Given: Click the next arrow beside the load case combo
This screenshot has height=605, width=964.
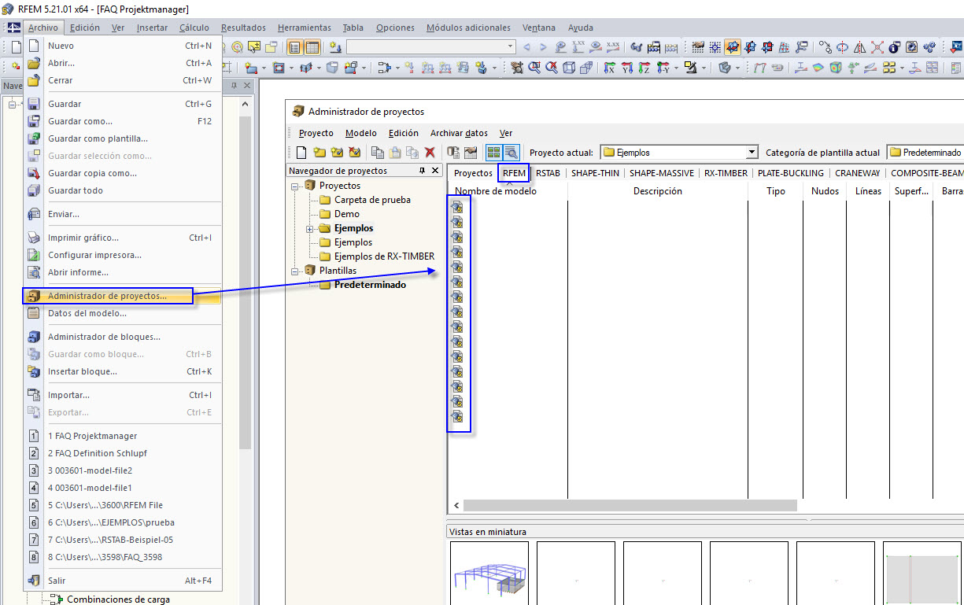Looking at the screenshot, I should (542, 47).
